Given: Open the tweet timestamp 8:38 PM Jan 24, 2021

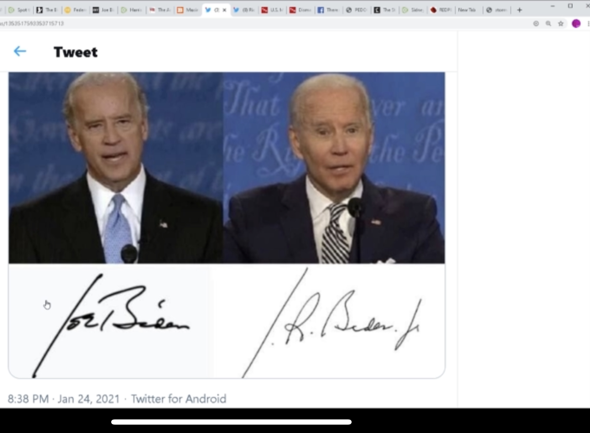Looking at the screenshot, I should (x=63, y=399).
